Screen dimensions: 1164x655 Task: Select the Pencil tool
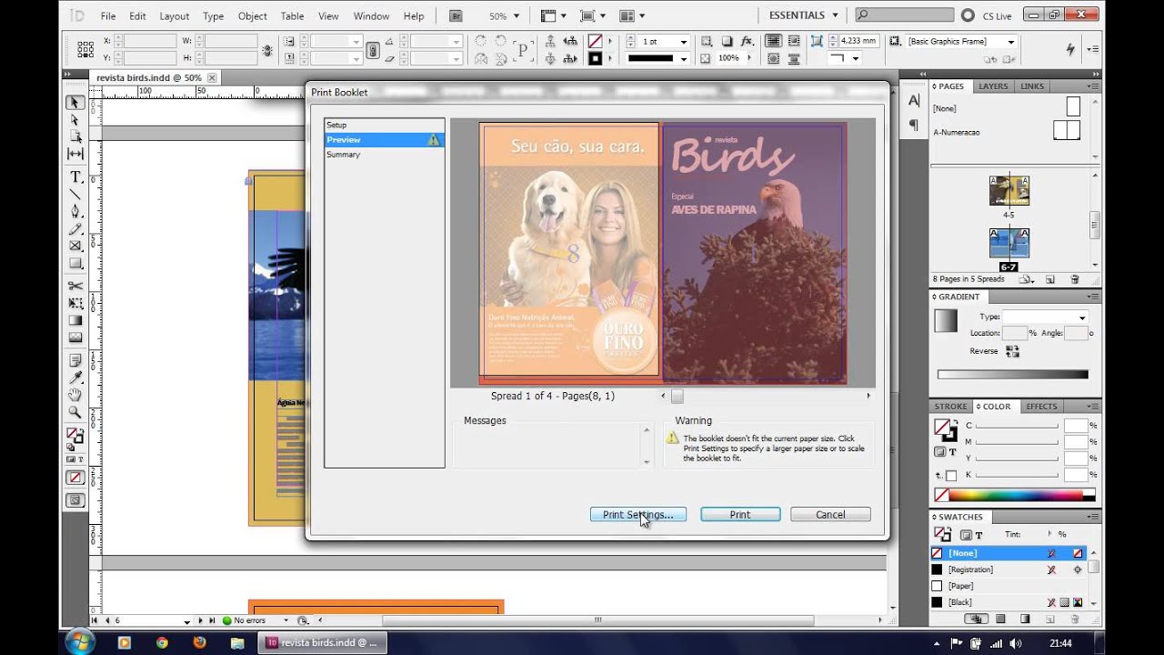click(75, 228)
